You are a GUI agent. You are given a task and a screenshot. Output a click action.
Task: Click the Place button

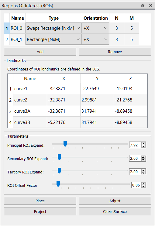click(40, 201)
